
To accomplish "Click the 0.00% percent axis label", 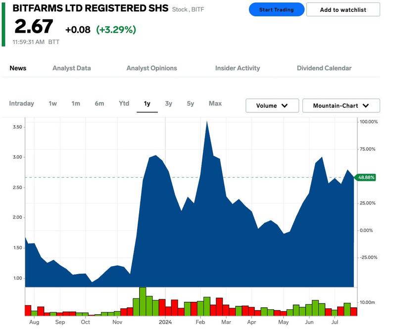I will pos(366,230).
